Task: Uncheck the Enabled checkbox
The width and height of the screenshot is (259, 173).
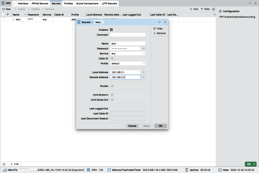Action: [111, 30]
